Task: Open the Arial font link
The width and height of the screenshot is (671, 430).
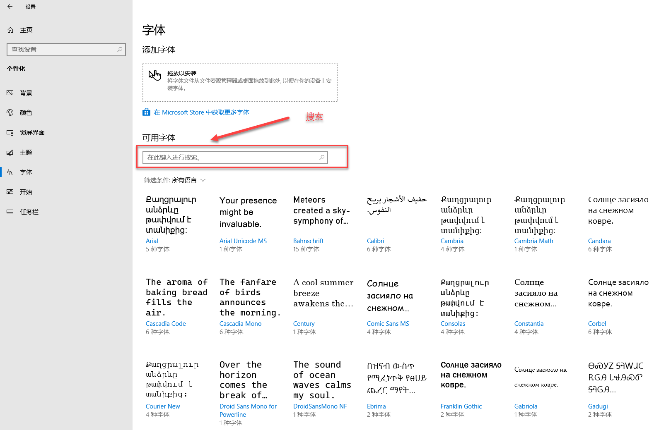Action: pos(152,241)
